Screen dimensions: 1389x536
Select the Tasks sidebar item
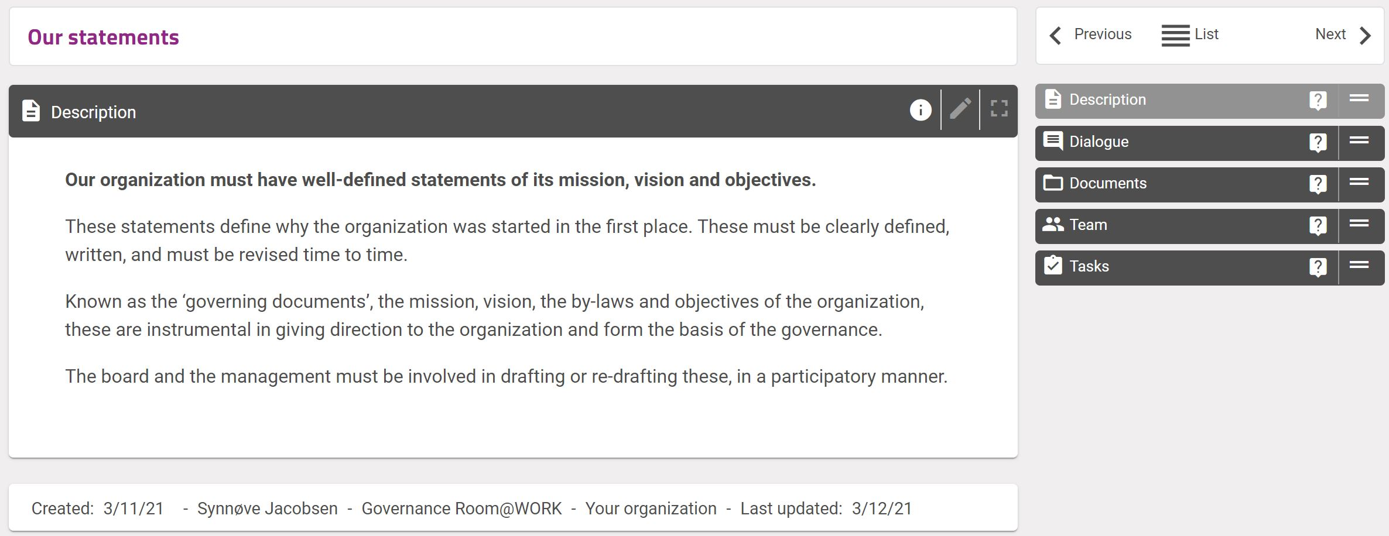[1089, 266]
